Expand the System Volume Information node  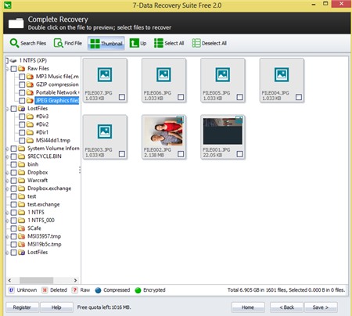point(7,149)
